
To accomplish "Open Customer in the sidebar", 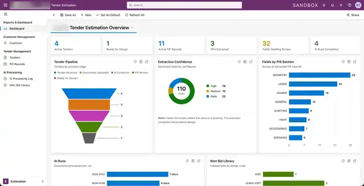I will pos(23,43).
